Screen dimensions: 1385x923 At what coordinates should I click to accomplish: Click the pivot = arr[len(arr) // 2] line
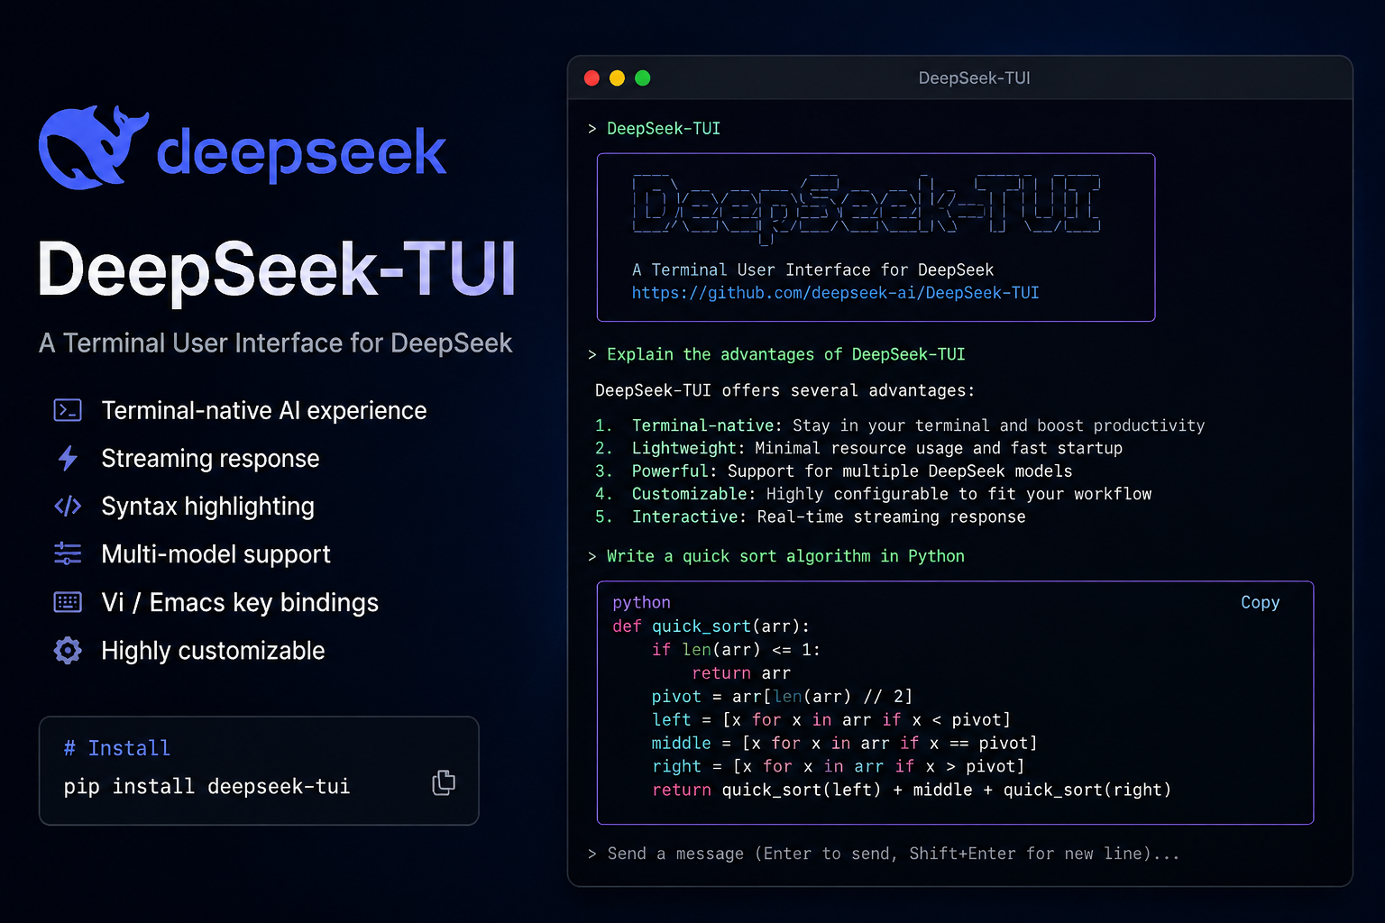782,697
